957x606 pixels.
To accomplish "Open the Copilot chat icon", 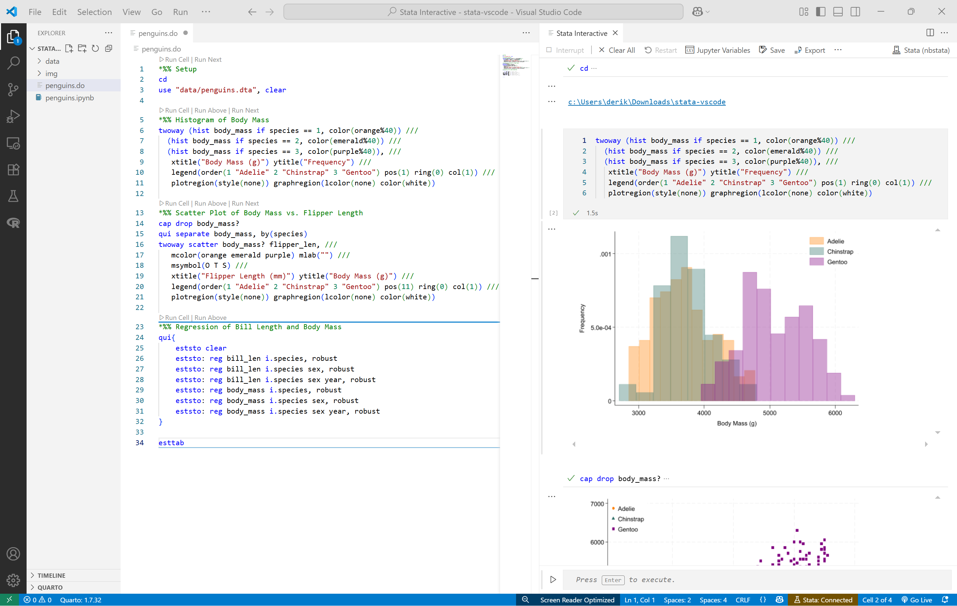I will coord(697,12).
